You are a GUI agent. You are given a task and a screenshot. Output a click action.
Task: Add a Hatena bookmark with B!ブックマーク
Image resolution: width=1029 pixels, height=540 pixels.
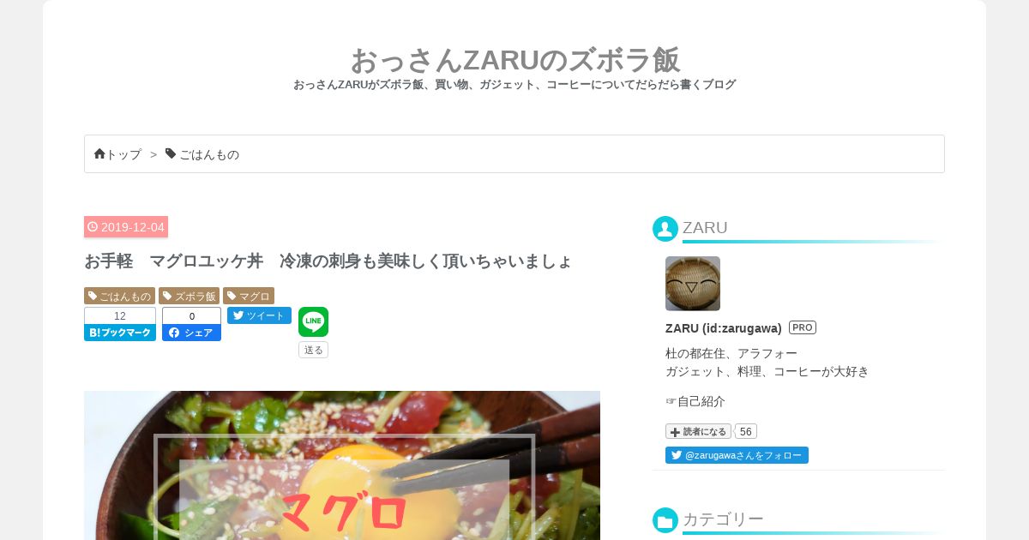(x=120, y=333)
